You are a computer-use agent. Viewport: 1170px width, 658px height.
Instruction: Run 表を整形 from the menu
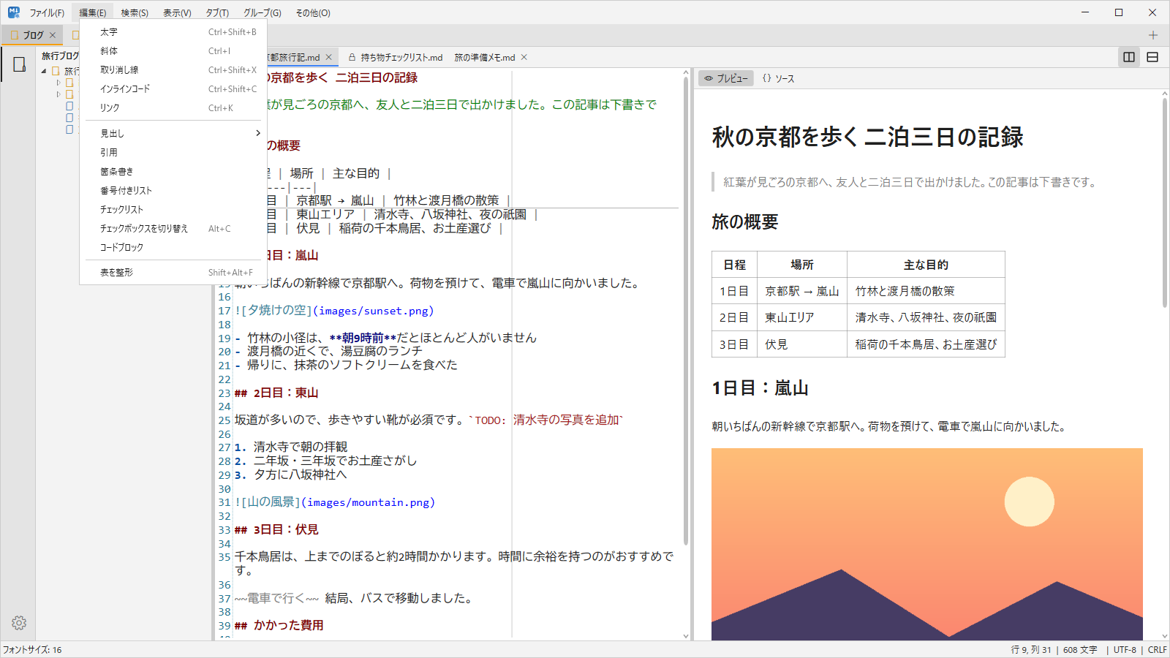pos(173,272)
